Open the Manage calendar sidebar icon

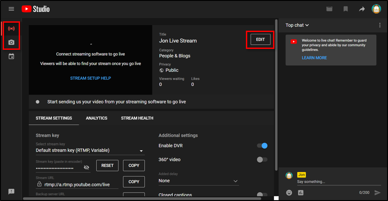(x=11, y=56)
